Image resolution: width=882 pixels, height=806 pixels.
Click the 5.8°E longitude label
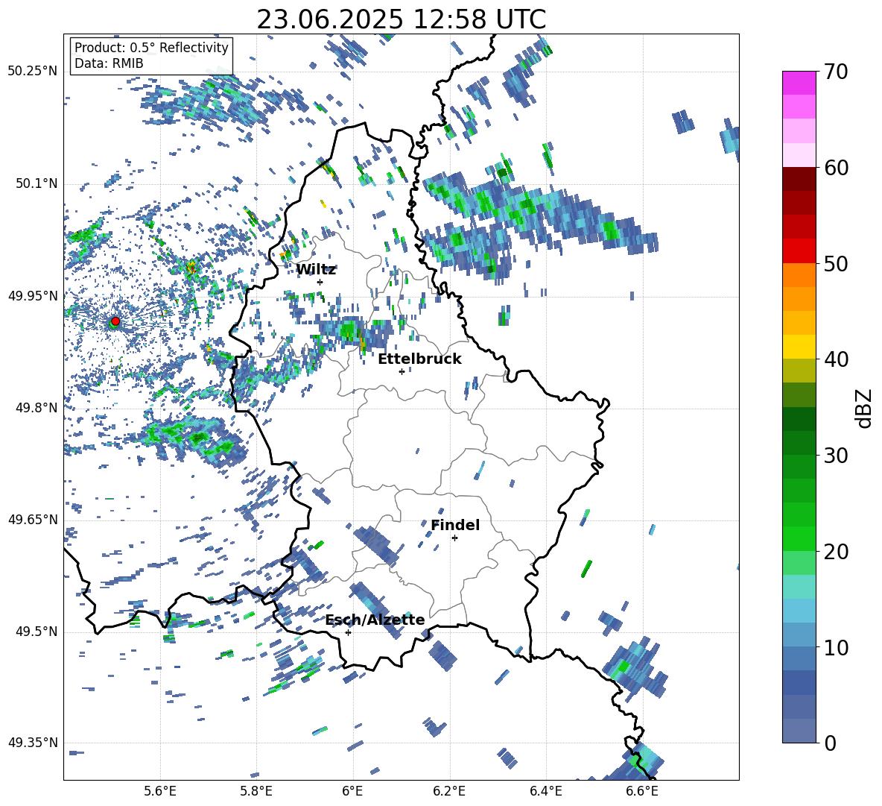(256, 791)
